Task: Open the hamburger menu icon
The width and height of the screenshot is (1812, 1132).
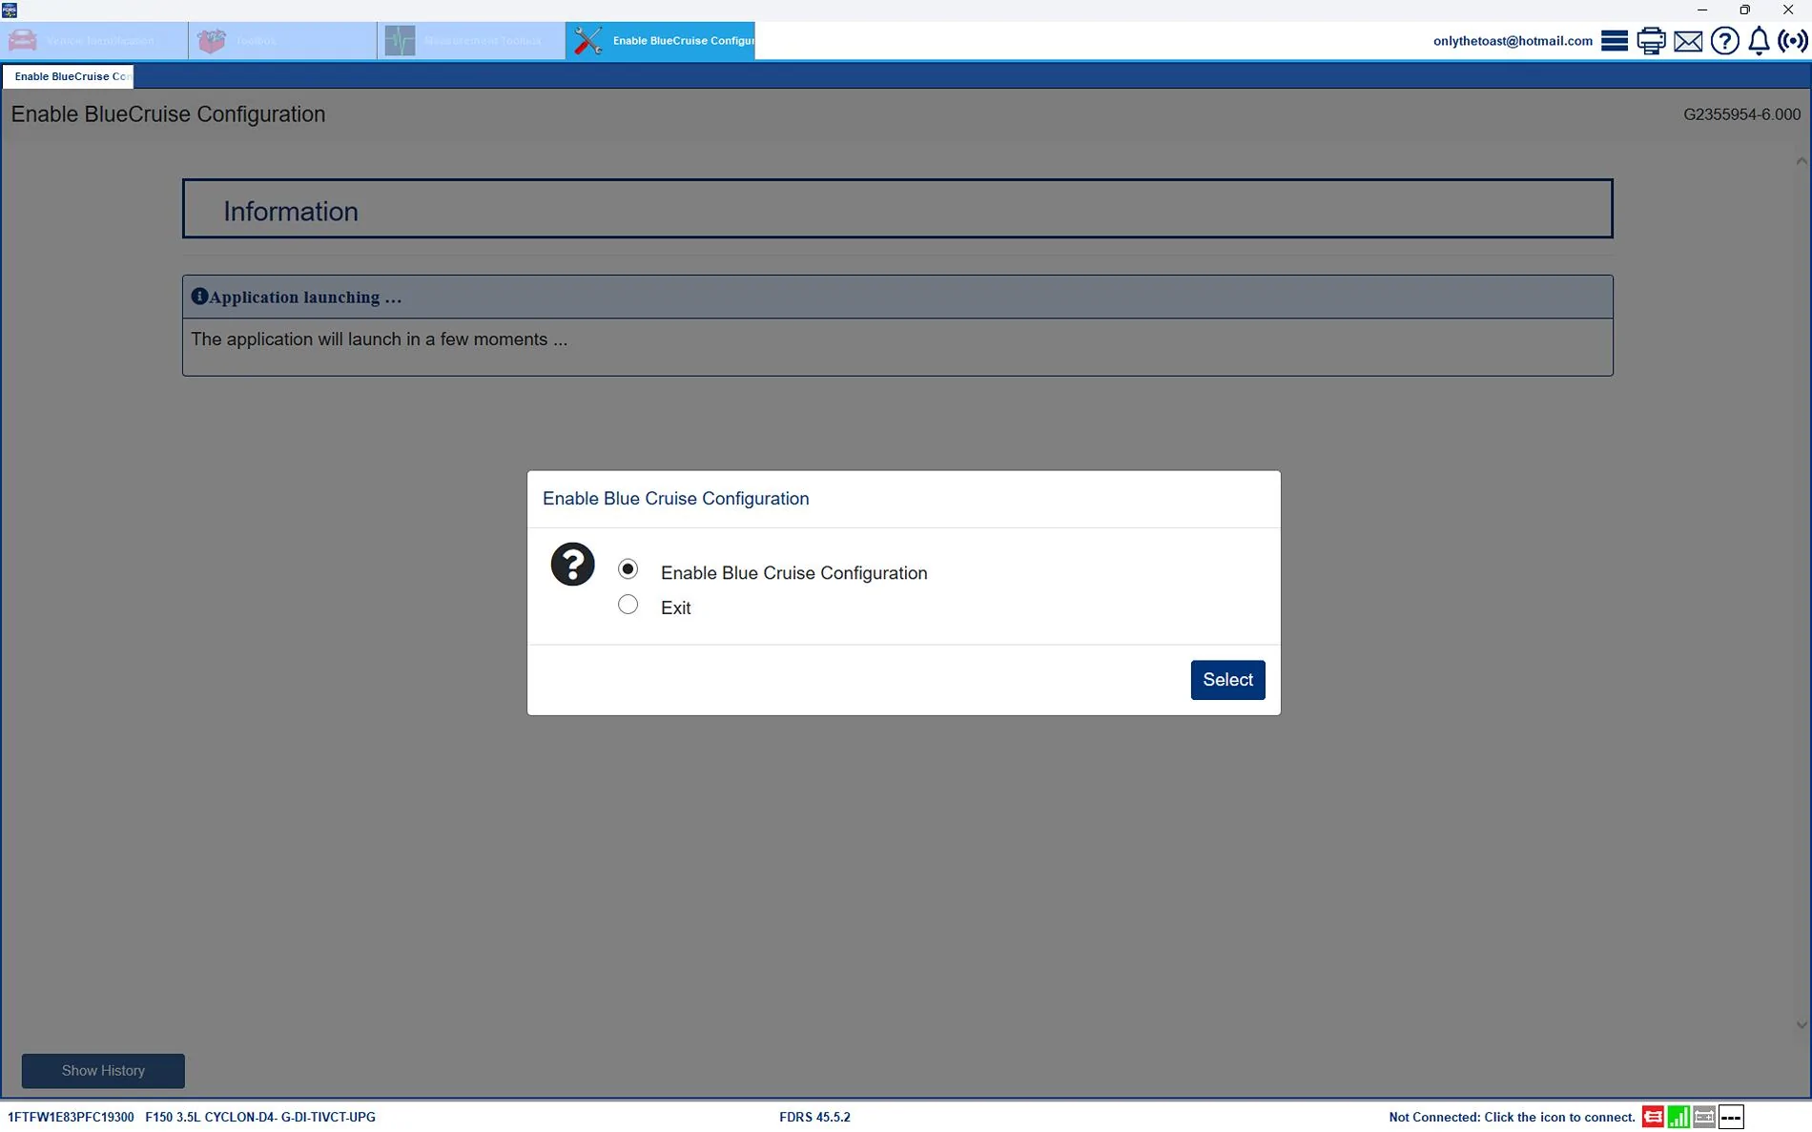Action: [1614, 40]
